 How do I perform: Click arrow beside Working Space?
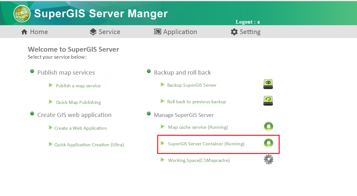163,160
